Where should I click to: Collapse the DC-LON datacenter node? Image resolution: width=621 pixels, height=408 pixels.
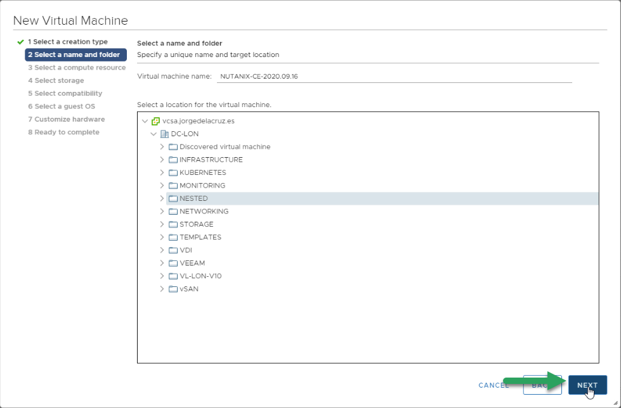coord(154,134)
